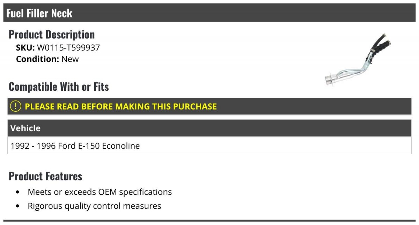Select the SKU W0115-T599937 text

click(58, 47)
